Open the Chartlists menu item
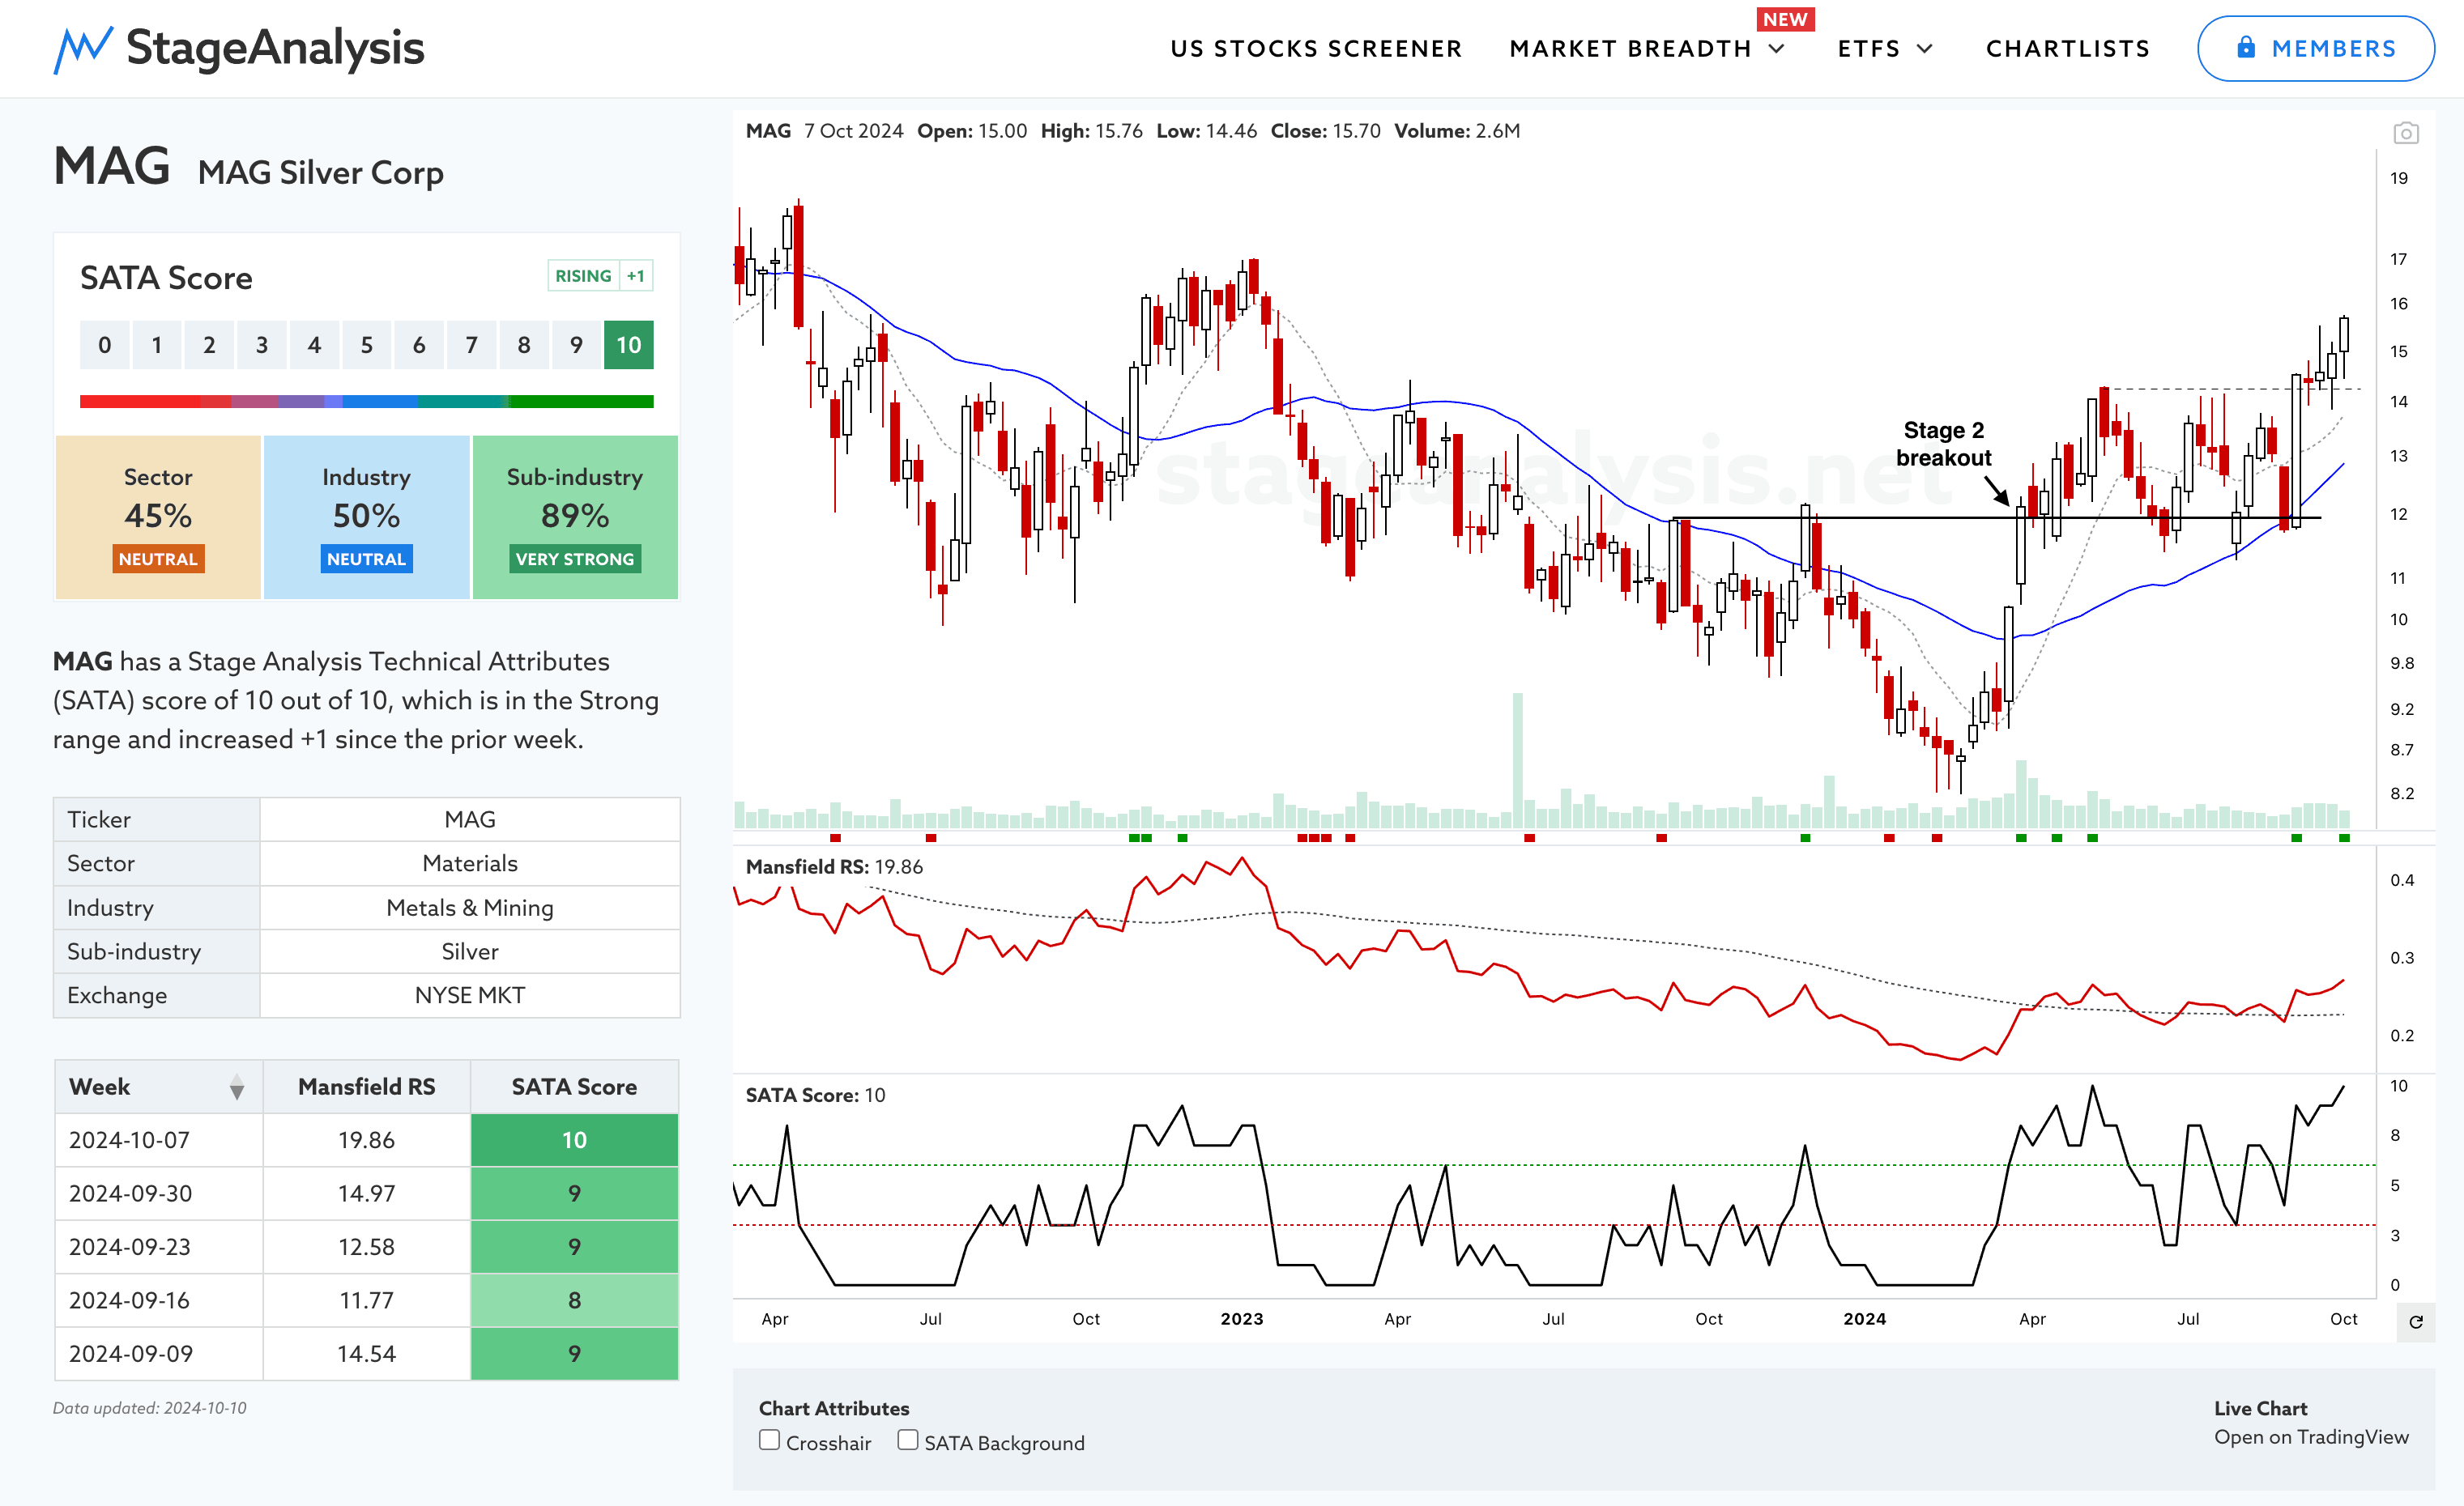Image resolution: width=2464 pixels, height=1506 pixels. coord(2067,49)
